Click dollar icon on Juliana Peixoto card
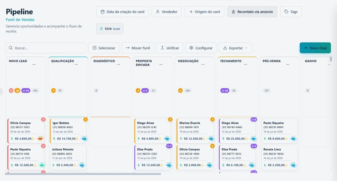337x181 pixels. click(x=54, y=165)
